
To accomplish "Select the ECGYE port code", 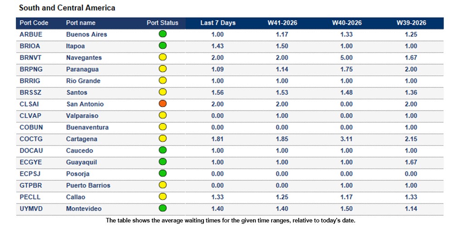I will (x=30, y=162).
